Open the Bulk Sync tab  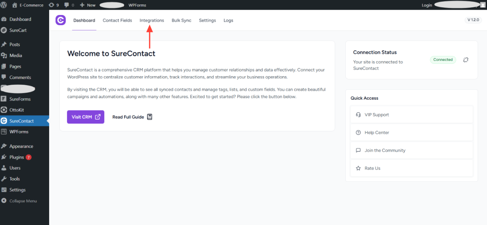point(181,20)
